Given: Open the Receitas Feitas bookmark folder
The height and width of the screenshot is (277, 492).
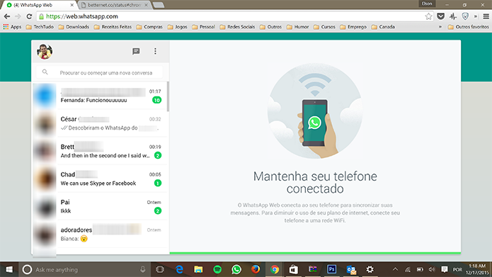Looking at the screenshot, I should (x=113, y=27).
